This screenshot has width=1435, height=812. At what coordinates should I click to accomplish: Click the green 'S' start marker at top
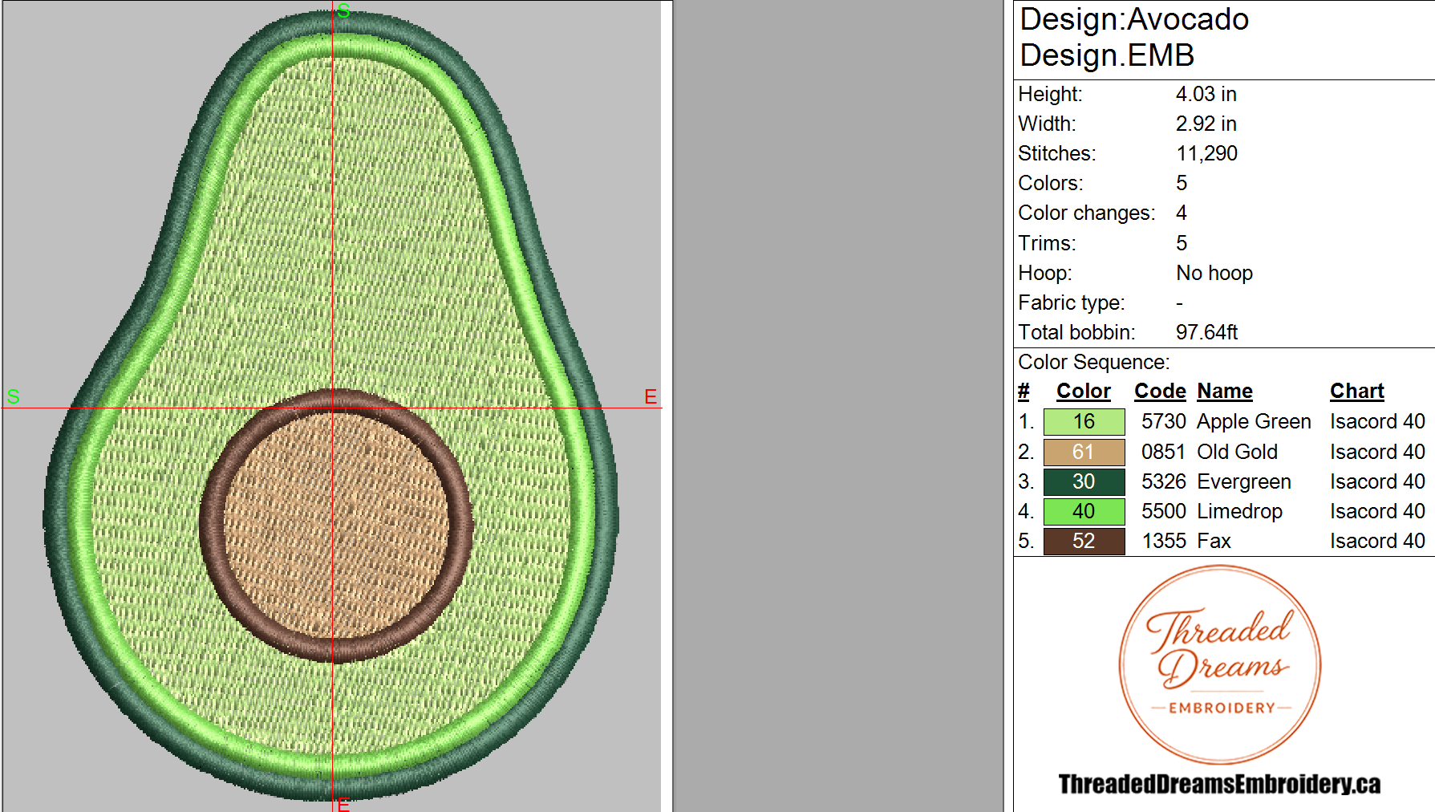pos(344,10)
